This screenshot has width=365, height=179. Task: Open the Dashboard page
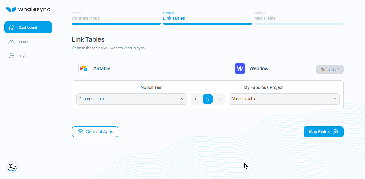pyautogui.click(x=28, y=27)
